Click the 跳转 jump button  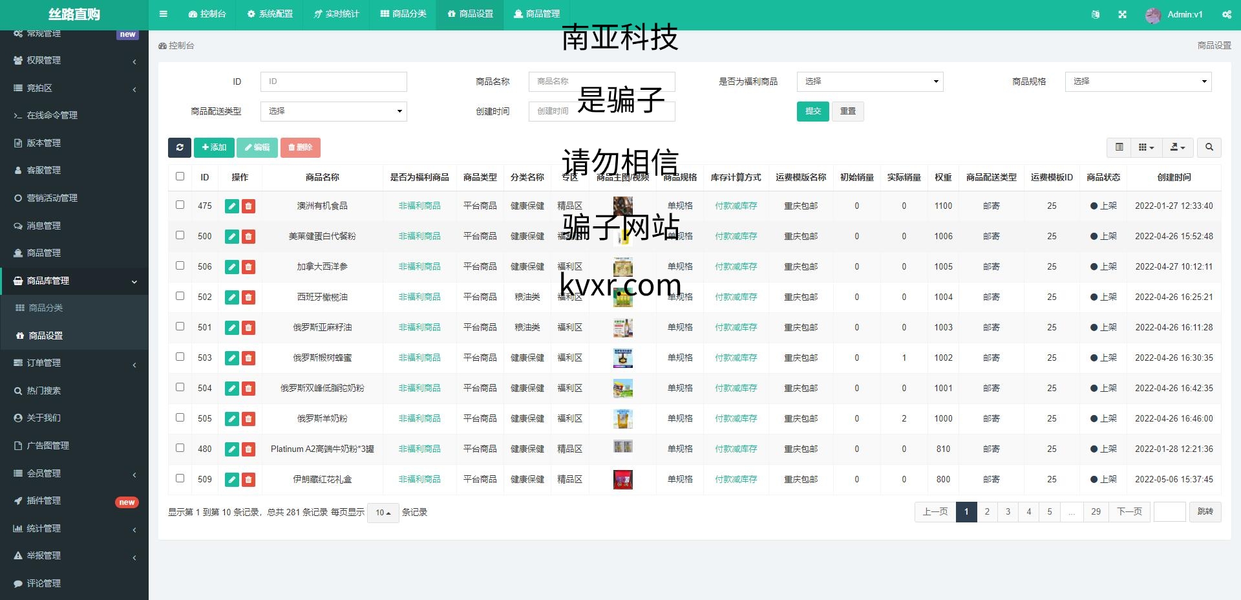pyautogui.click(x=1205, y=511)
